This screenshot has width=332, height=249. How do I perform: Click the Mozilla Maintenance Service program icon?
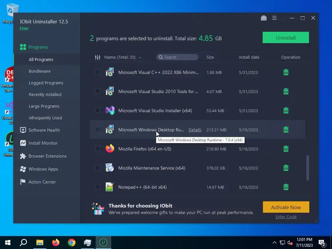pyautogui.click(x=110, y=168)
